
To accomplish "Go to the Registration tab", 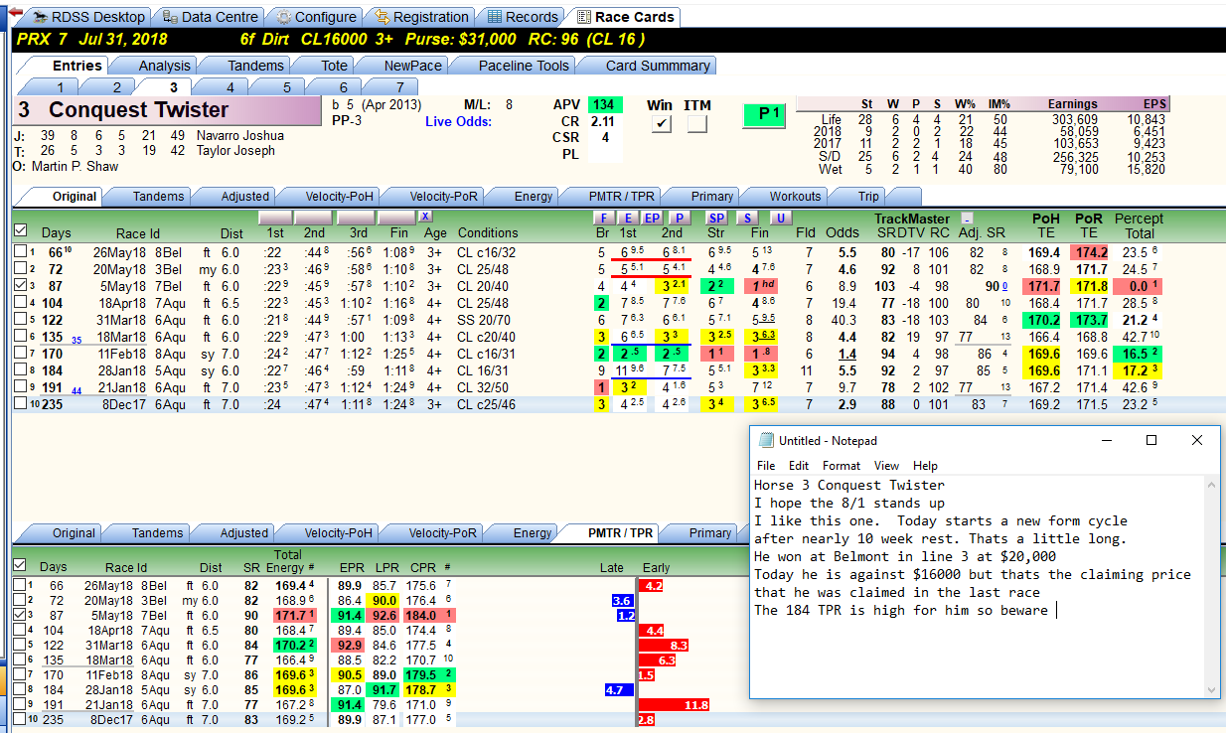I will coord(421,17).
